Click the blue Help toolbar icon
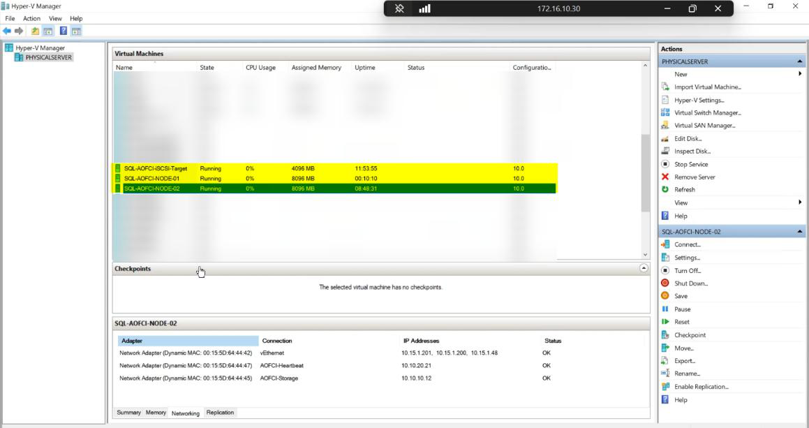The height and width of the screenshot is (428, 809). (63, 31)
